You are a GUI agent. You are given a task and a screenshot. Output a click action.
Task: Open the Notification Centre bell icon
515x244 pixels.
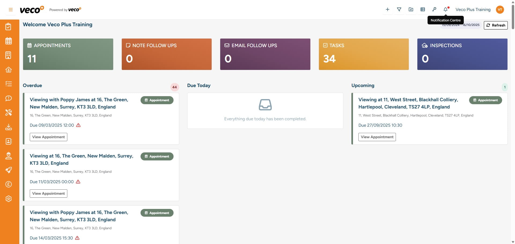click(446, 10)
